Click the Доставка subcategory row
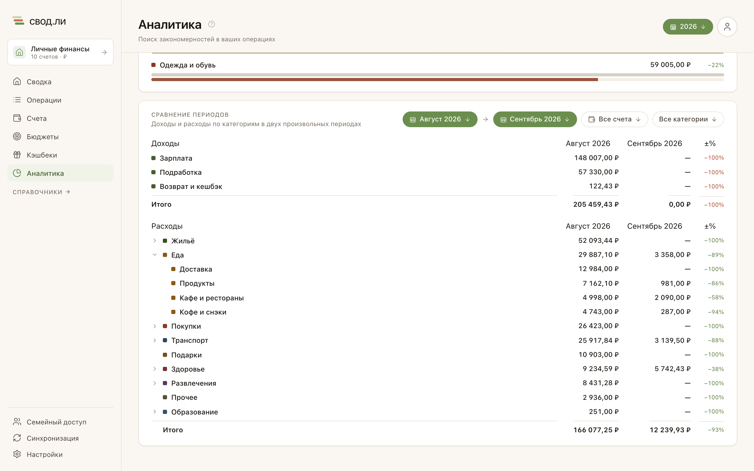The height and width of the screenshot is (471, 754). (x=437, y=269)
